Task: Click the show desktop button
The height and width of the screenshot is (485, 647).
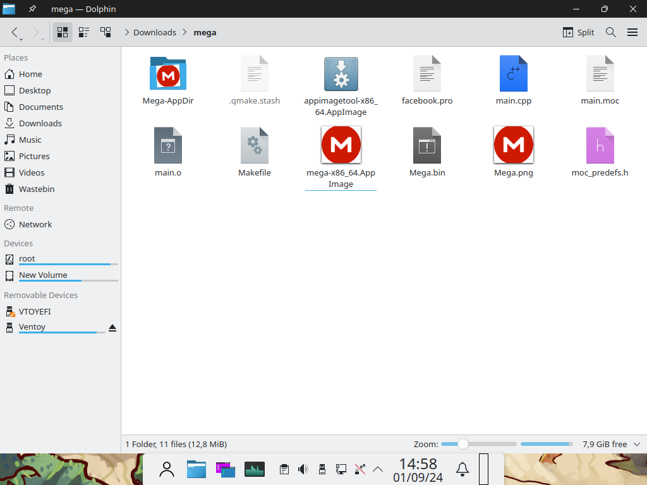Action: tap(483, 469)
